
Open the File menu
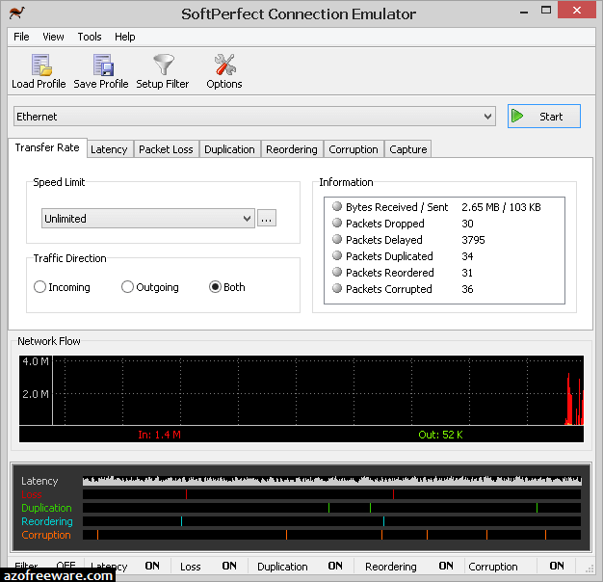point(21,37)
